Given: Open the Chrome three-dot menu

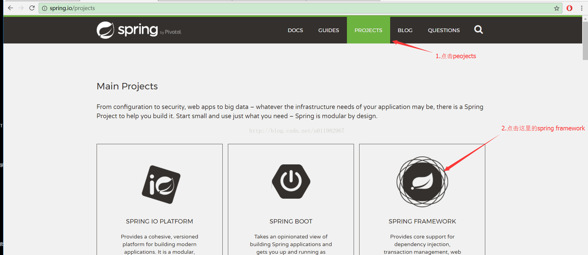Looking at the screenshot, I should (x=582, y=8).
